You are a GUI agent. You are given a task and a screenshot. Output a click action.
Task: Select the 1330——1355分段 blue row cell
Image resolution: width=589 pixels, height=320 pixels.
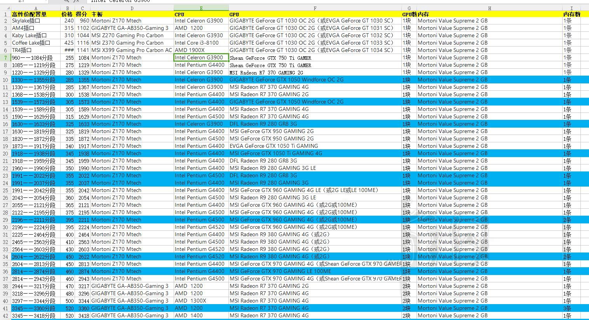pyautogui.click(x=36, y=80)
